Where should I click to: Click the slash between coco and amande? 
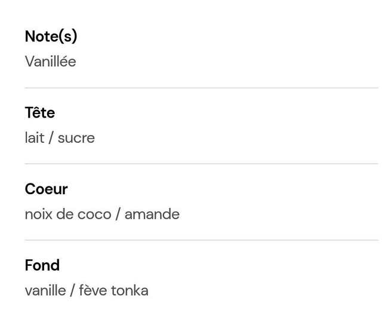(118, 214)
